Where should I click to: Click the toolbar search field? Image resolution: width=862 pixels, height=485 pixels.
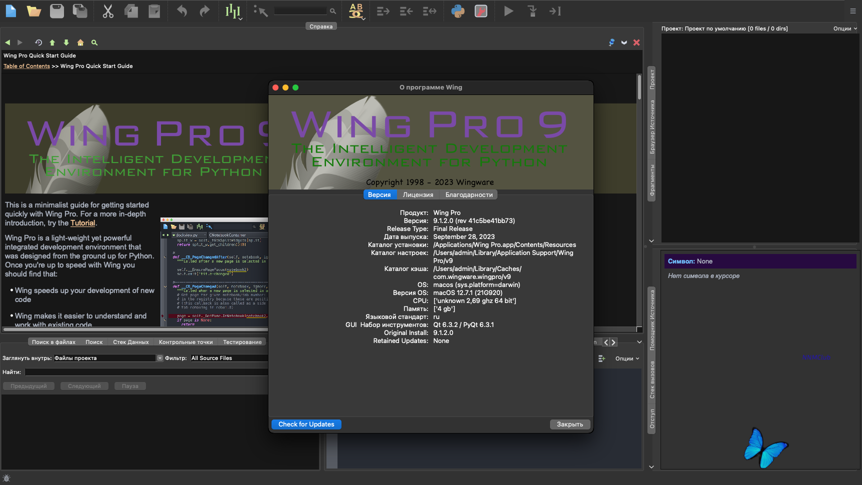[300, 11]
